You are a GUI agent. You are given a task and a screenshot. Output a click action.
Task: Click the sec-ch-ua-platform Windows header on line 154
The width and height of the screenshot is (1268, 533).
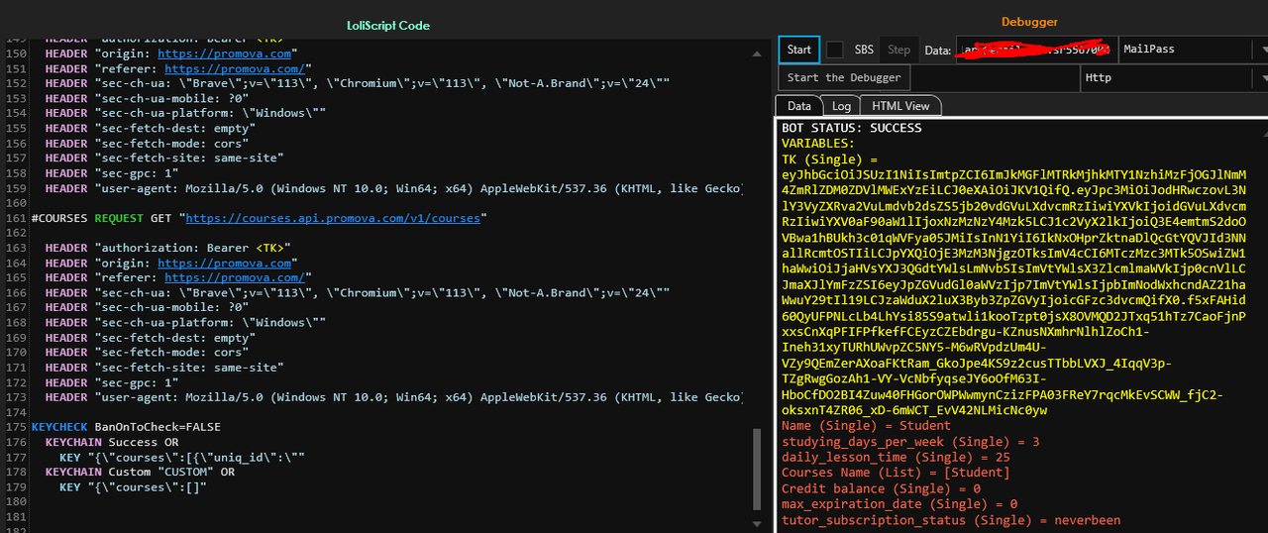pyautogui.click(x=185, y=113)
